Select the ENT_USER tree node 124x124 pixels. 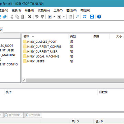tap(7, 50)
